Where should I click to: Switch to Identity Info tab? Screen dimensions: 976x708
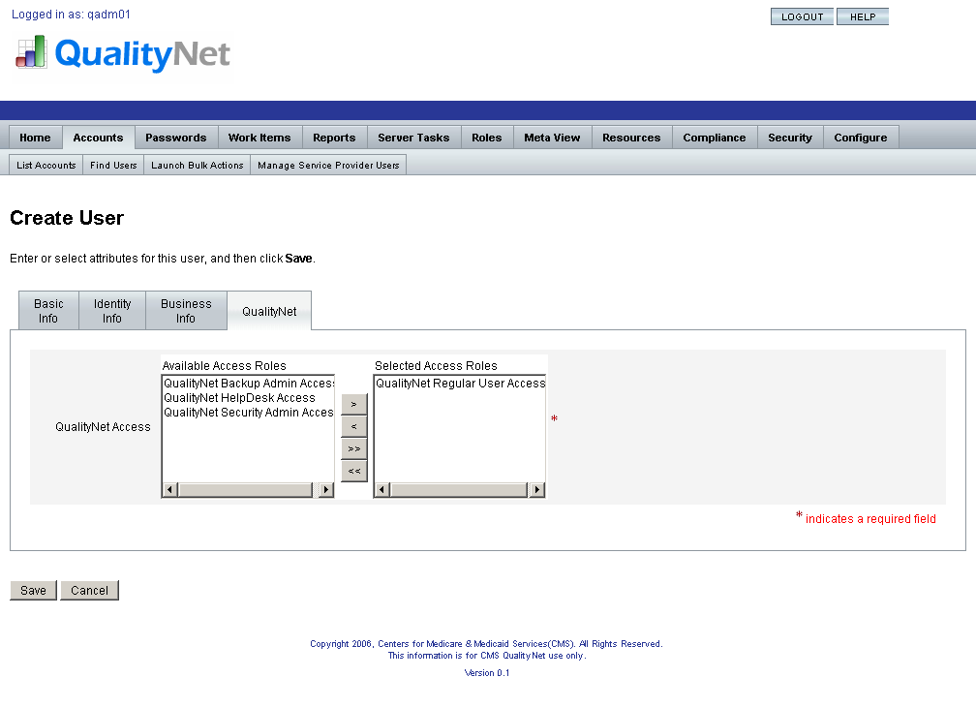pyautogui.click(x=112, y=311)
